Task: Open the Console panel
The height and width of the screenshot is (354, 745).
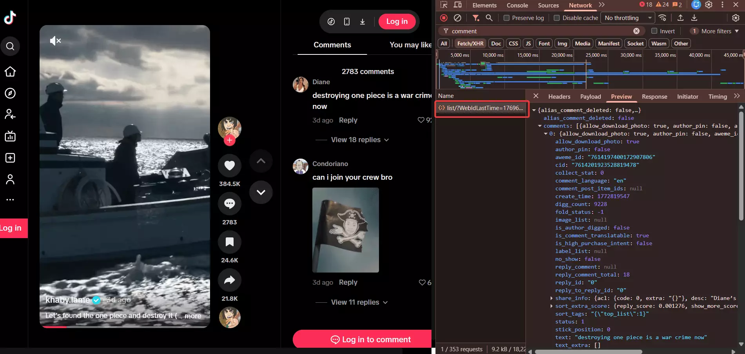Action: [x=517, y=5]
